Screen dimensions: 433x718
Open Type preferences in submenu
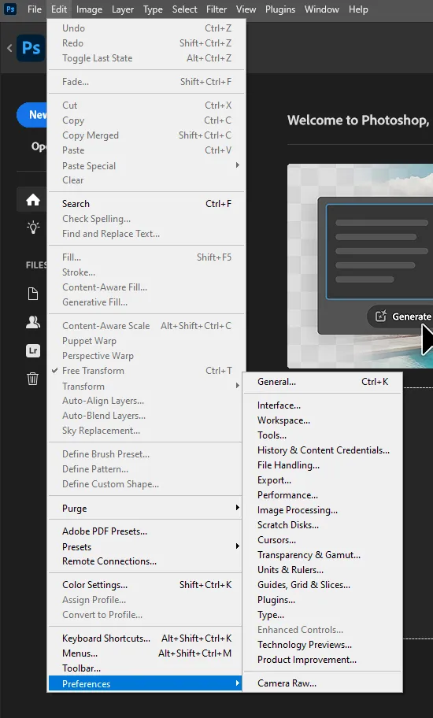[323, 615]
